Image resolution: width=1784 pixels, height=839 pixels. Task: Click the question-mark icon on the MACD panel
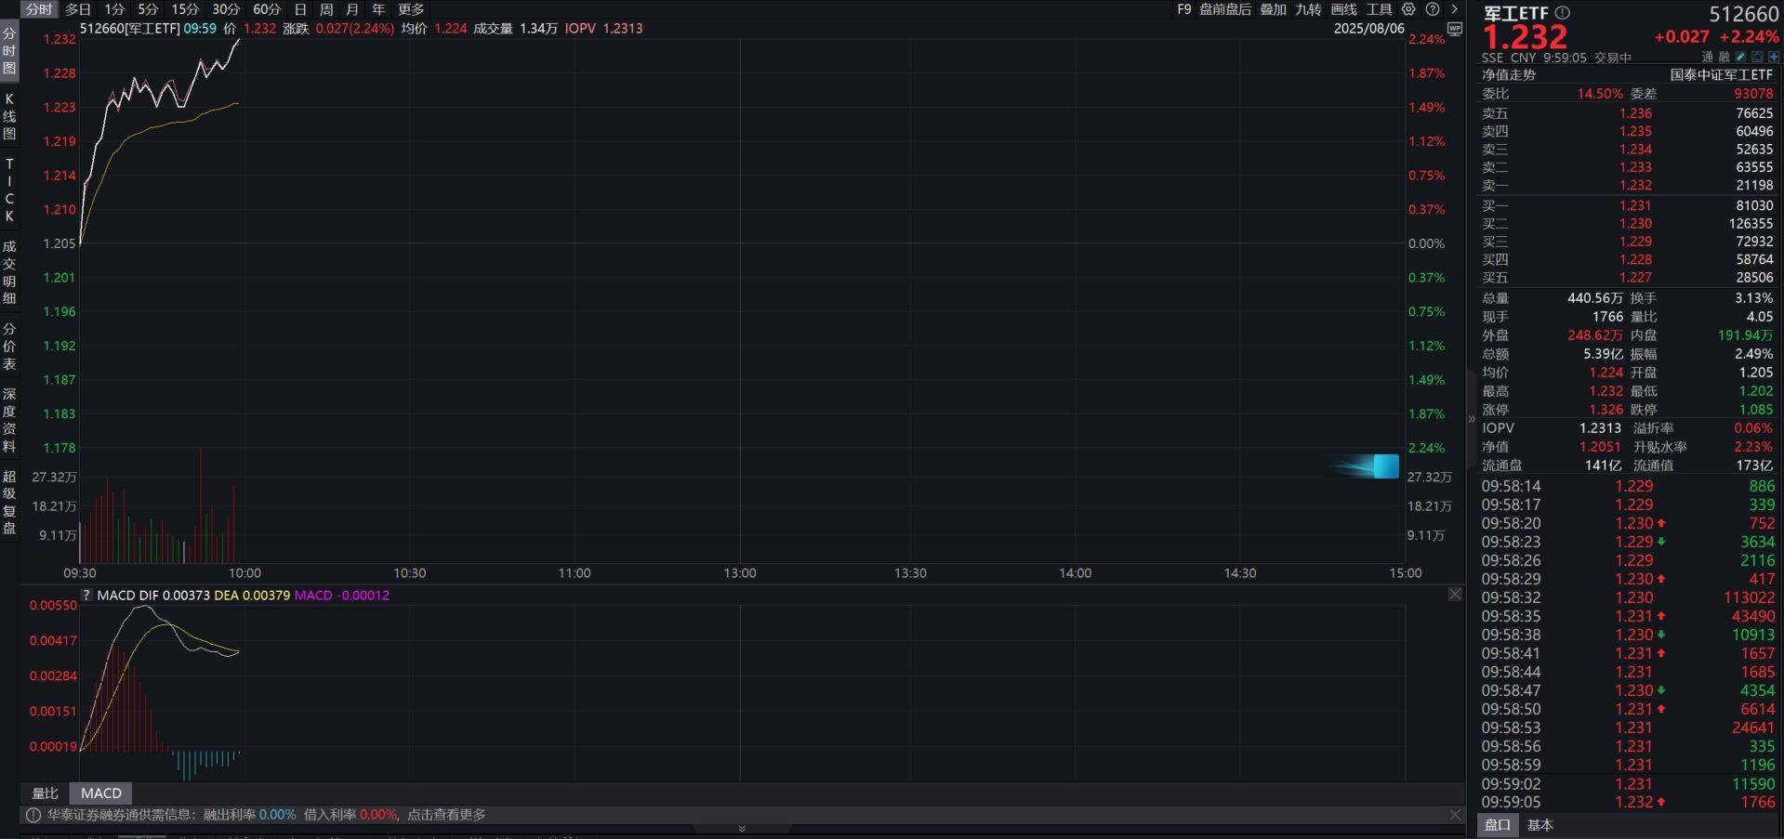click(86, 595)
